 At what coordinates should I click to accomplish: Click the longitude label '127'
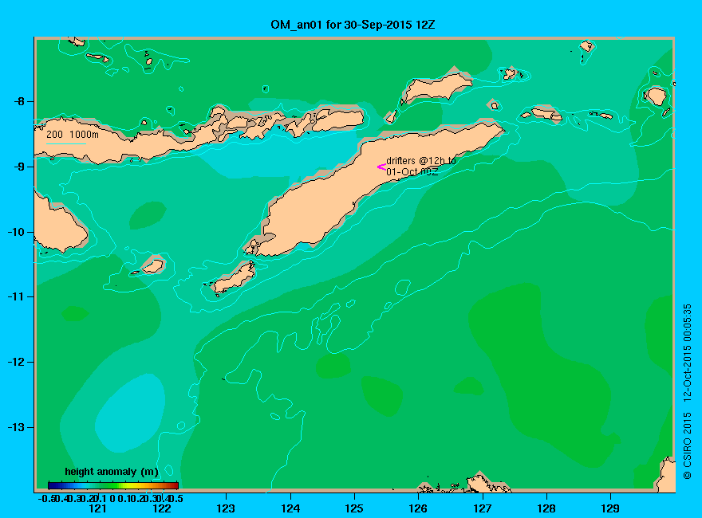[482, 508]
